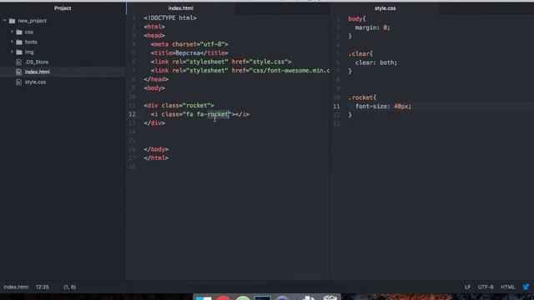Click the new_project folder icon
534x300 pixels.
13,21
